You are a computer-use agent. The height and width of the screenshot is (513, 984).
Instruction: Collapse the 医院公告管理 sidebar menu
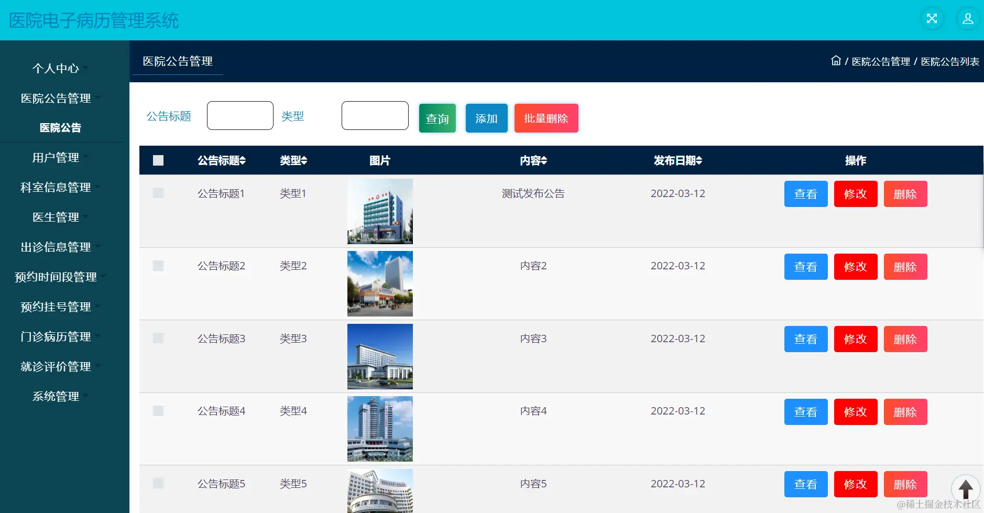tap(61, 98)
